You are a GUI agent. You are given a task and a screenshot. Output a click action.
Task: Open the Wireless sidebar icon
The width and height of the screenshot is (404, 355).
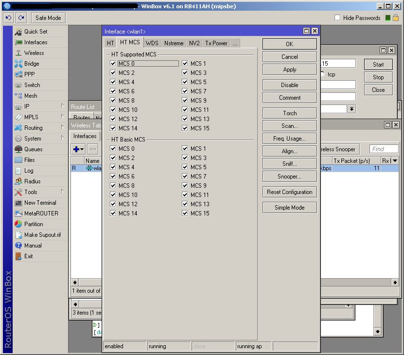point(18,53)
